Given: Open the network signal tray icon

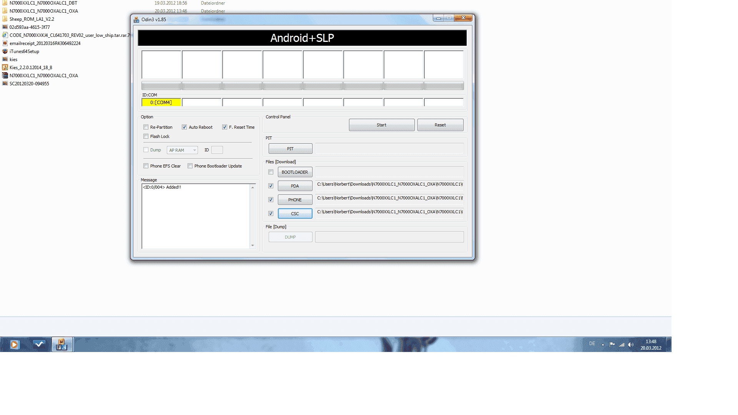Looking at the screenshot, I should (622, 345).
